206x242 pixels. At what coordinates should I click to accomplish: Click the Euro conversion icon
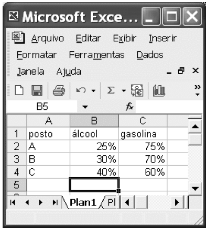(137, 90)
